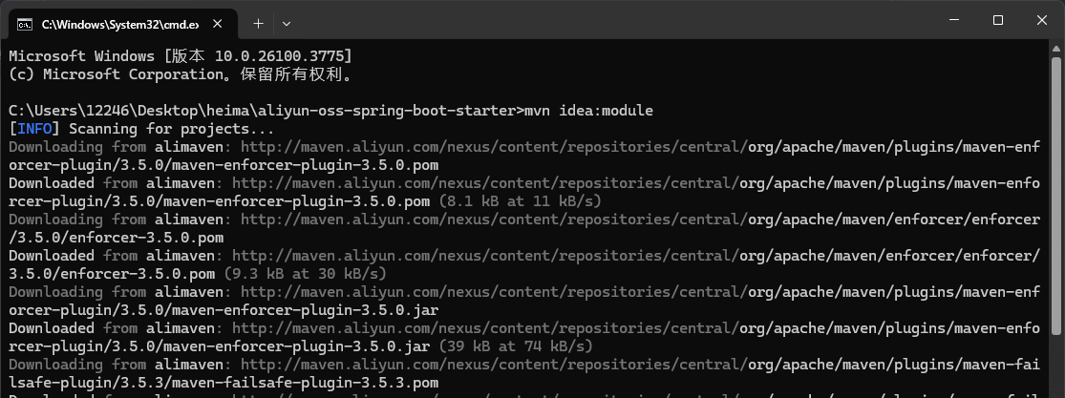Image resolution: width=1065 pixels, height=398 pixels.
Task: Click the vertical scrollbar track
Action: pos(1057,226)
